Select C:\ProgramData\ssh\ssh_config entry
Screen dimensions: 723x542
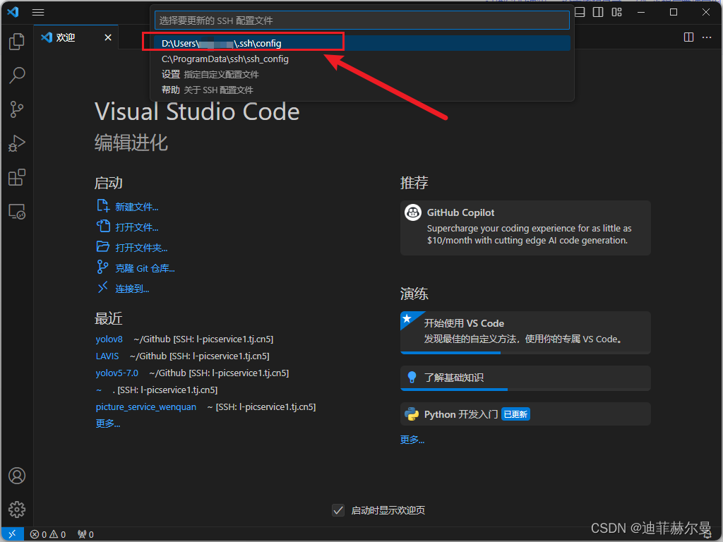pos(362,59)
